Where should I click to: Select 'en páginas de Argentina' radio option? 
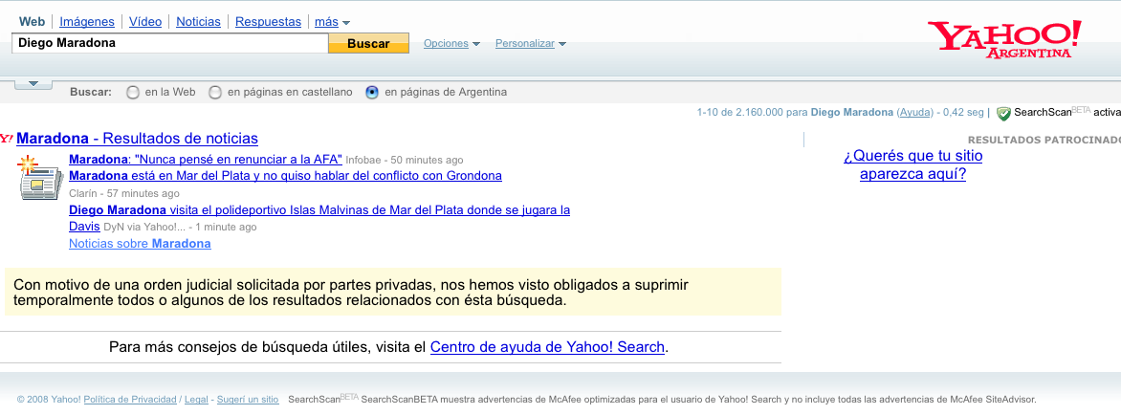pyautogui.click(x=372, y=92)
